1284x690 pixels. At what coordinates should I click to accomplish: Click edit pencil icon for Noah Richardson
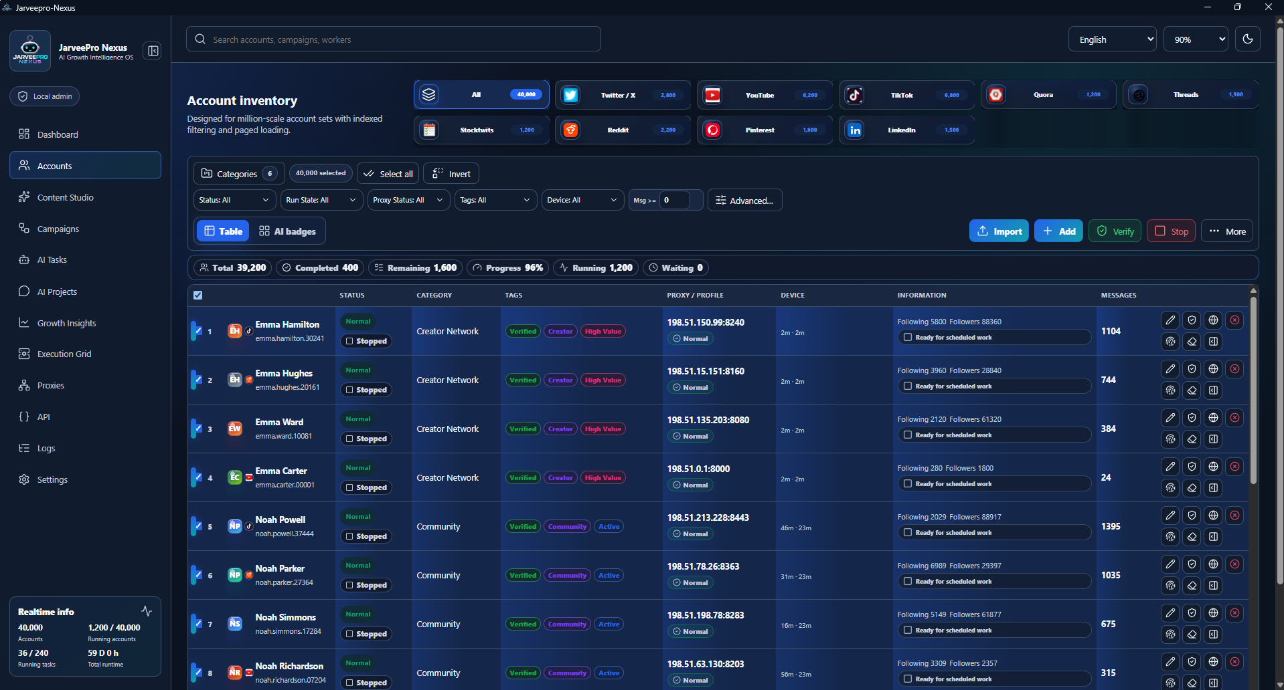pos(1170,662)
